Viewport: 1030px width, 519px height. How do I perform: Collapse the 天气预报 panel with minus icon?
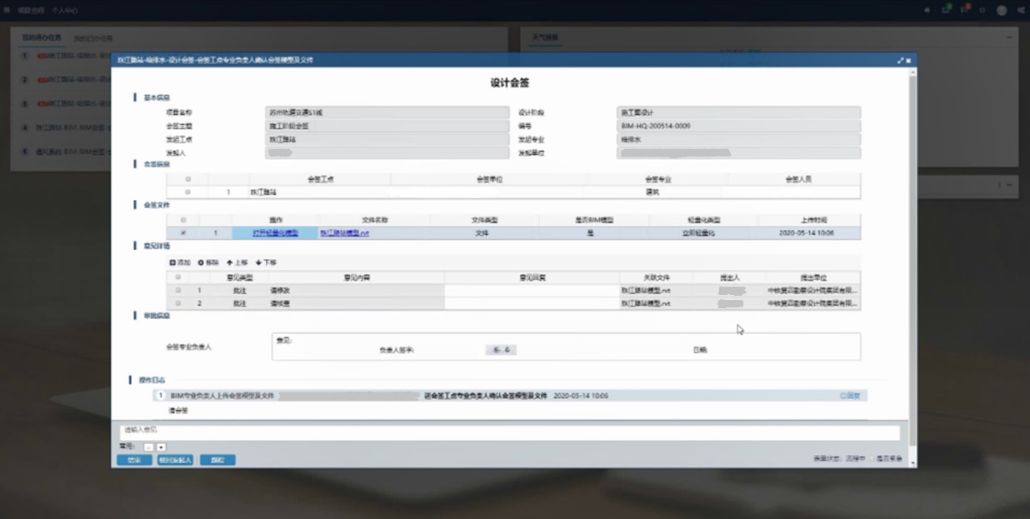click(x=1009, y=37)
